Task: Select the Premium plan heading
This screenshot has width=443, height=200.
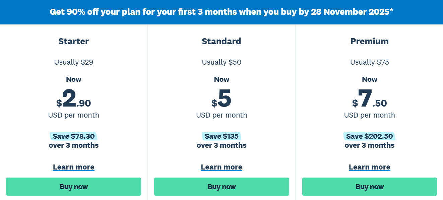Action: click(x=370, y=41)
